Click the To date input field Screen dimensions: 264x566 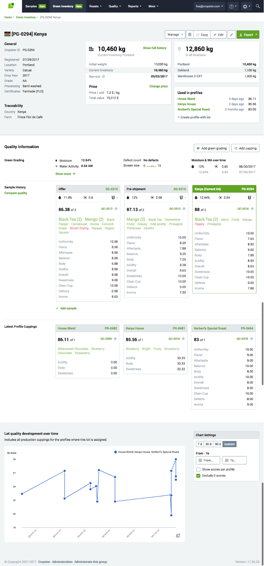(x=235, y=460)
